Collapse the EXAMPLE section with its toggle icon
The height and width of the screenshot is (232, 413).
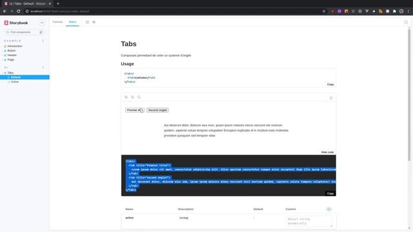point(43,41)
